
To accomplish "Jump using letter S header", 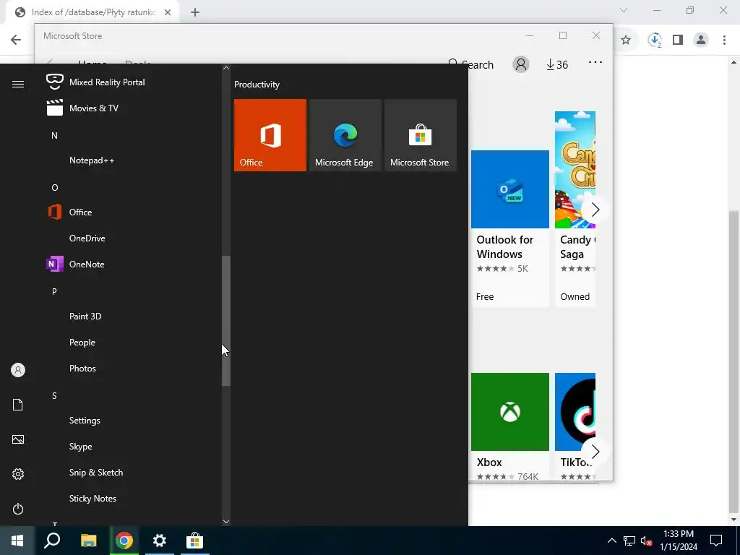I will coord(54,396).
